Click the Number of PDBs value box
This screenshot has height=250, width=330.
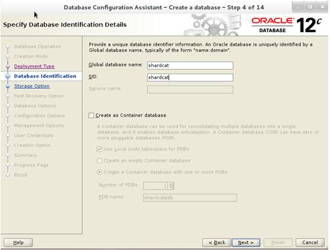tap(156, 185)
